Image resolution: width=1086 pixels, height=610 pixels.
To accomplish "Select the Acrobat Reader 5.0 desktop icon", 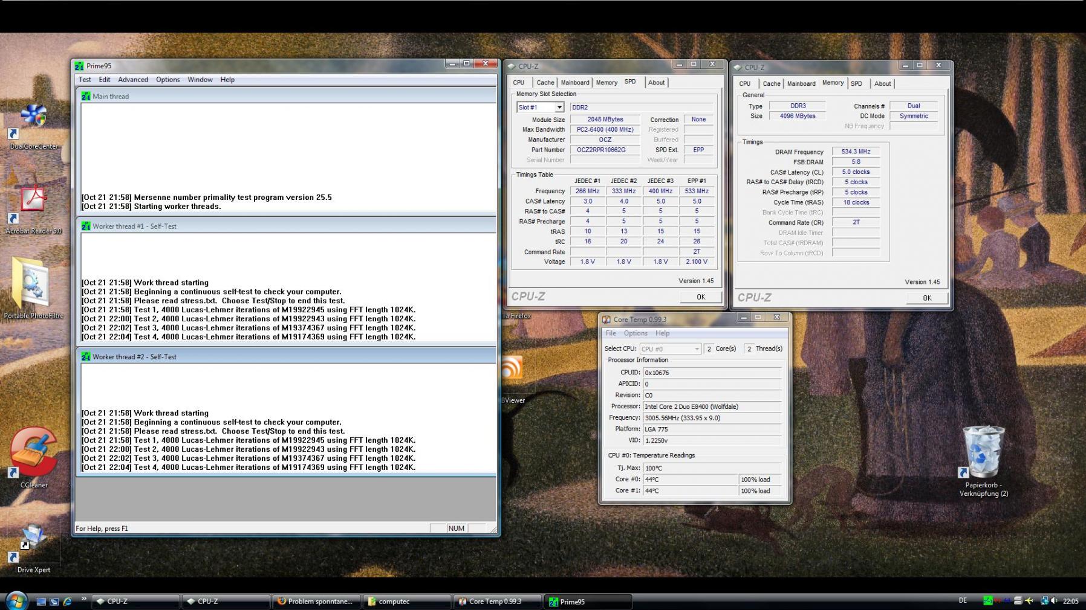I will pos(34,207).
